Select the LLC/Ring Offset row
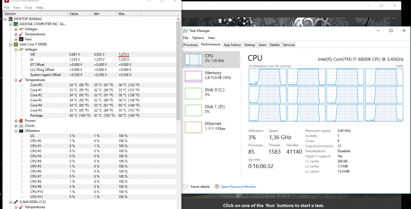This screenshot has width=411, height=209. (89, 70)
